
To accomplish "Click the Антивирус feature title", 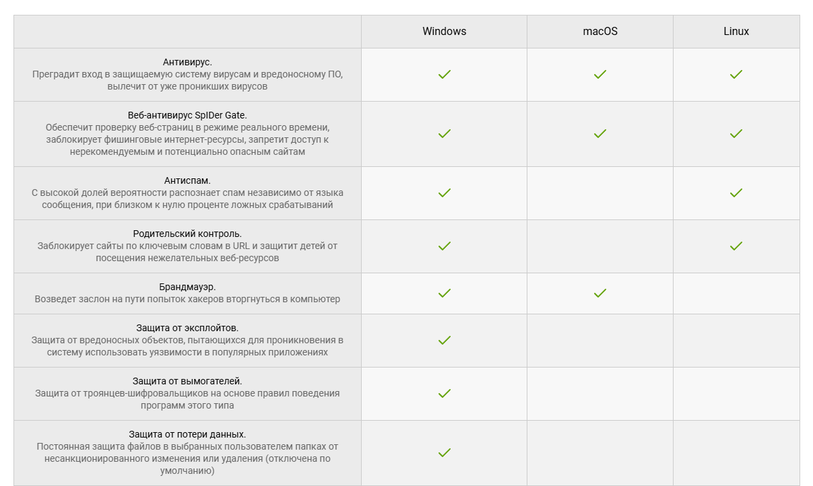I will coord(187,62).
